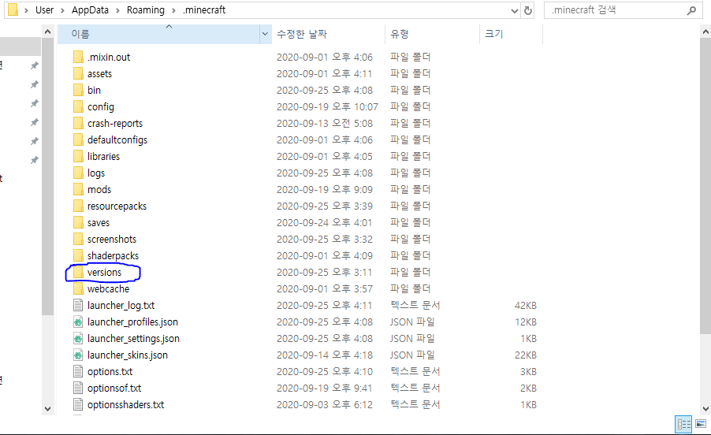The width and height of the screenshot is (711, 435).
Task: Click the optionsshaders.txt file icon
Action: coord(78,404)
